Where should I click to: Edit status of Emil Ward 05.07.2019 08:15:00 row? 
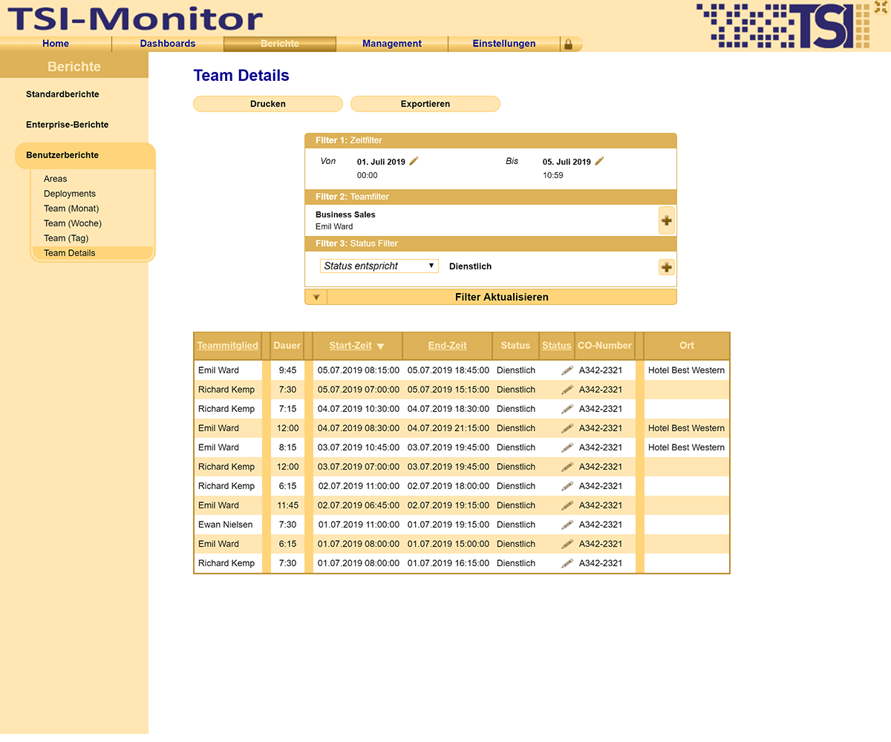tap(567, 370)
